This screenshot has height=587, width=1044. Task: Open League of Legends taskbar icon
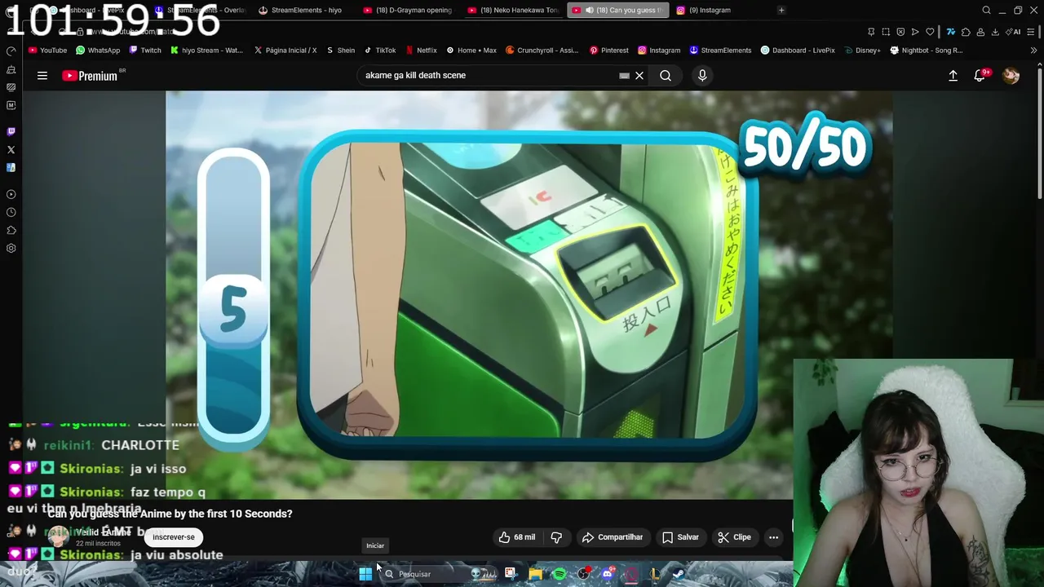pyautogui.click(x=654, y=574)
